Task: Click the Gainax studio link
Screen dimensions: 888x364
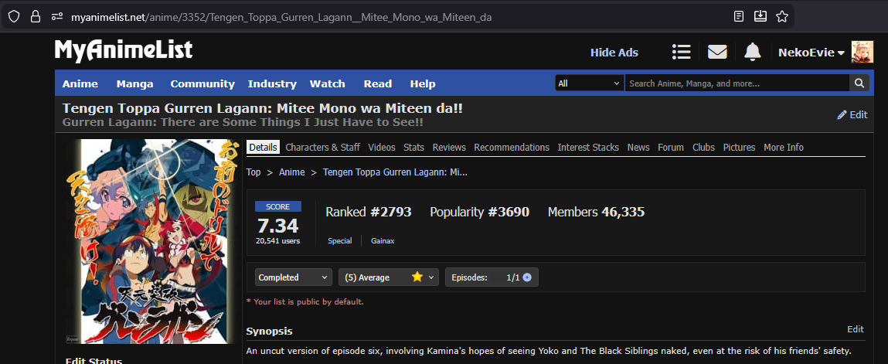Action: 383,240
